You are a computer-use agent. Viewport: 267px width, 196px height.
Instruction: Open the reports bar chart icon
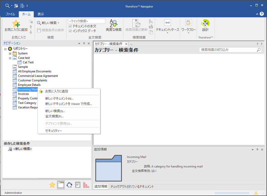tap(86, 185)
